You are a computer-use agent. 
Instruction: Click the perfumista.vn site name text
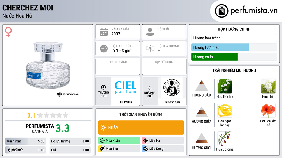[254, 10]
